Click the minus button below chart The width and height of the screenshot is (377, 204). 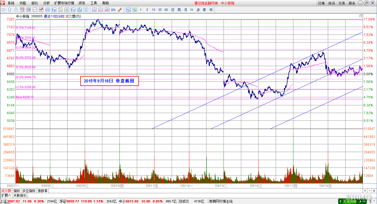[x=370, y=191]
